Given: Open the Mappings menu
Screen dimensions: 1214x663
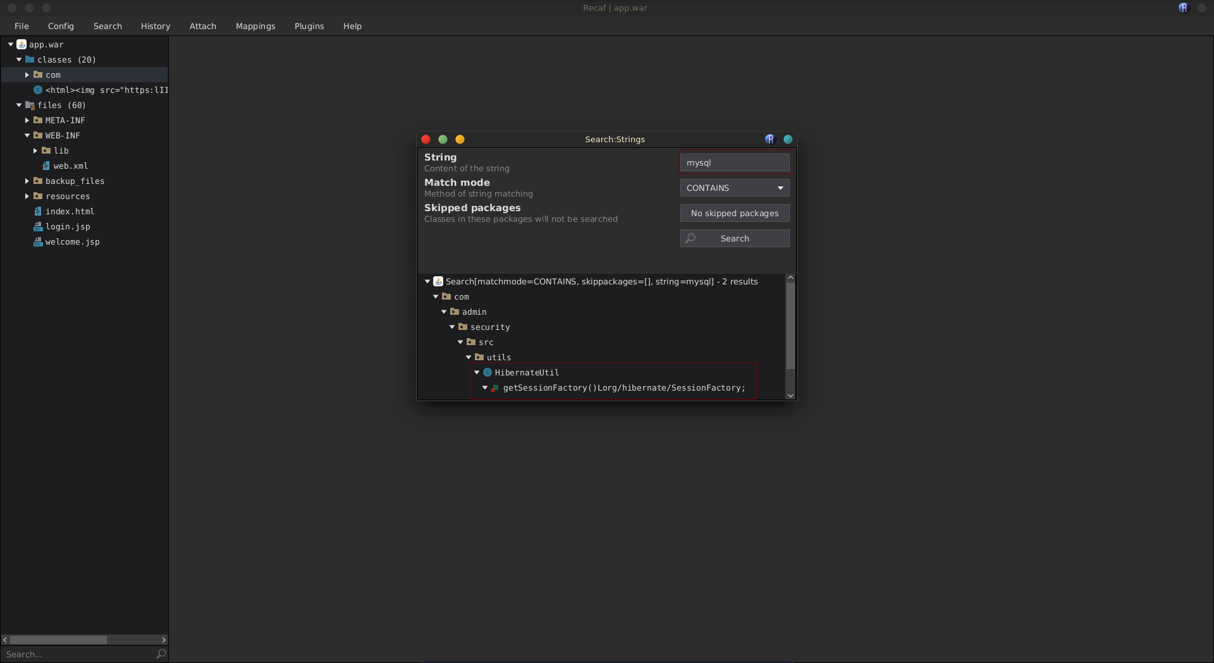Looking at the screenshot, I should pyautogui.click(x=255, y=26).
